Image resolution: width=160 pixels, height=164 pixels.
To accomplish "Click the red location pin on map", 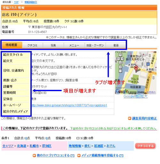I will (136, 69).
